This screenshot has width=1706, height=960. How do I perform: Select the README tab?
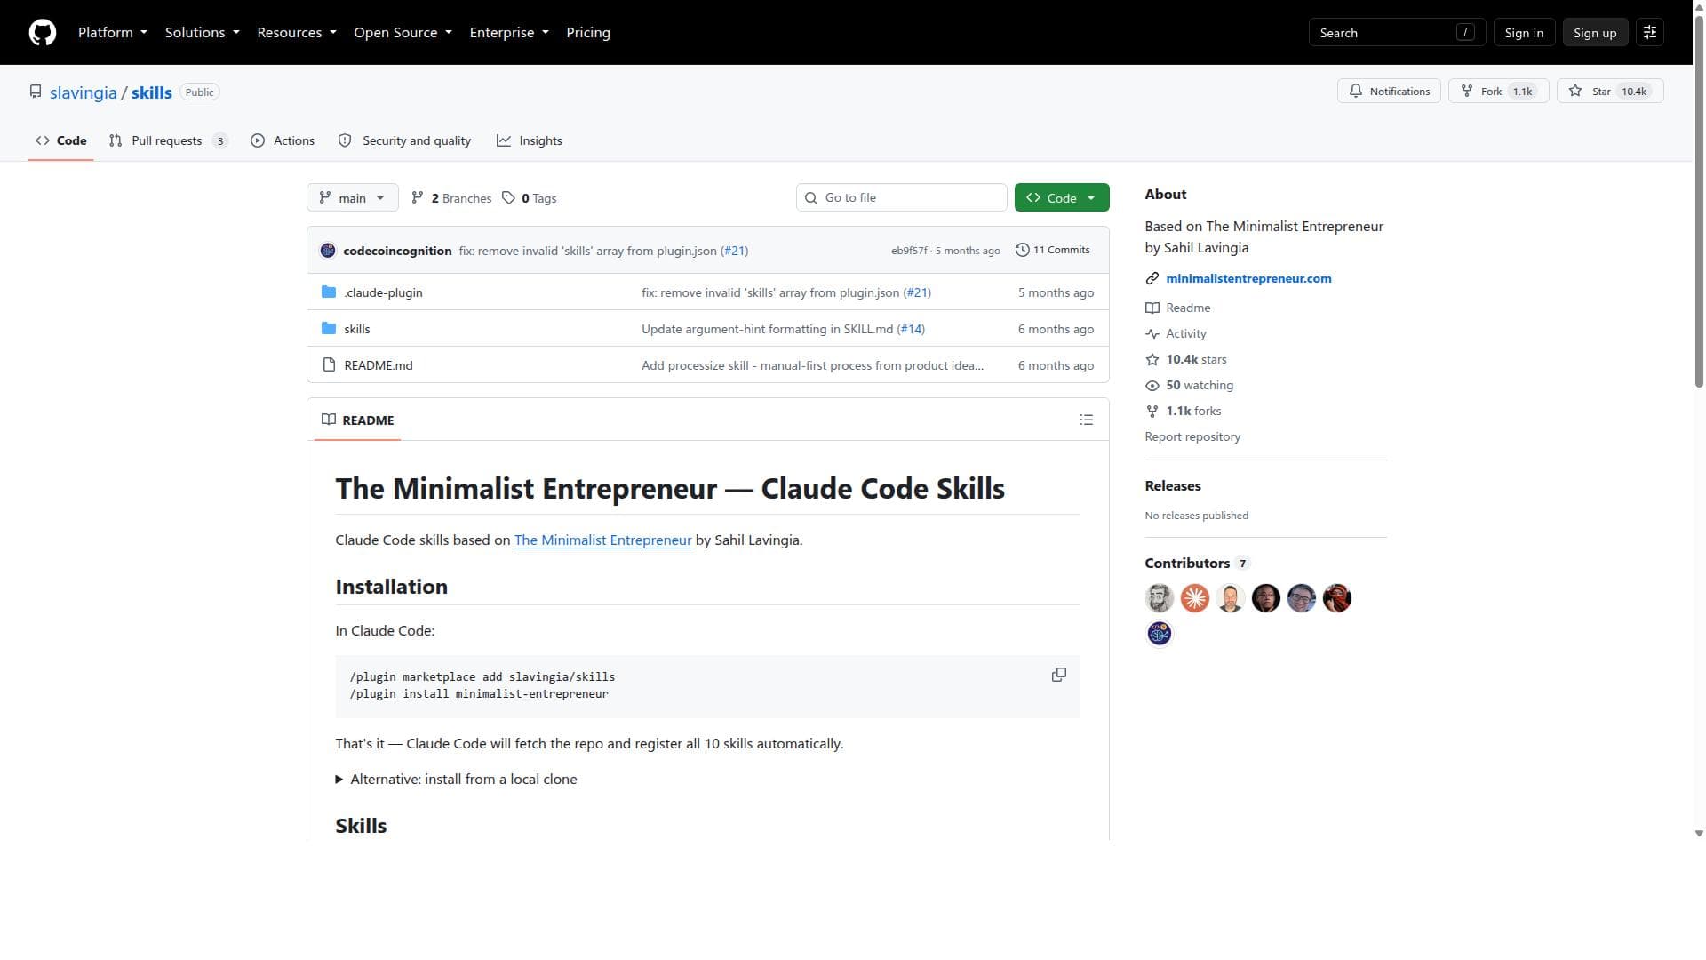coord(358,420)
